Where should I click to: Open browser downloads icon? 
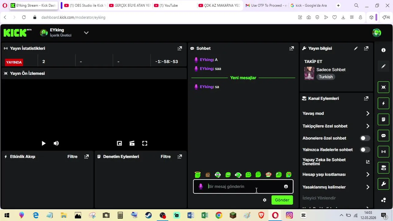click(x=343, y=17)
